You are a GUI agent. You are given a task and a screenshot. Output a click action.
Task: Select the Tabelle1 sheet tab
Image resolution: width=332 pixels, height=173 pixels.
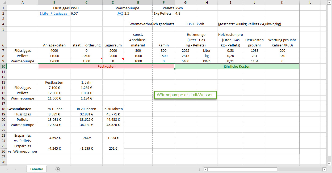pyautogui.click(x=37, y=169)
